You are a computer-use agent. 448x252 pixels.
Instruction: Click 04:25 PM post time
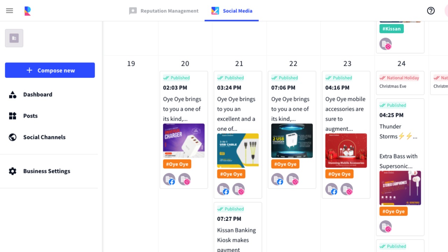click(391, 115)
